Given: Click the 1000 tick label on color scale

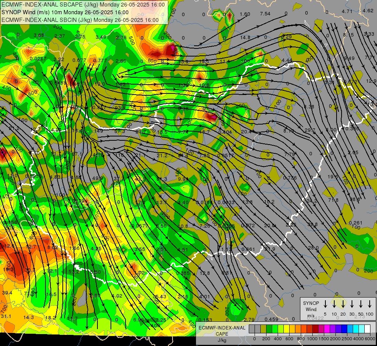Looking at the screenshot, I should (312, 339).
